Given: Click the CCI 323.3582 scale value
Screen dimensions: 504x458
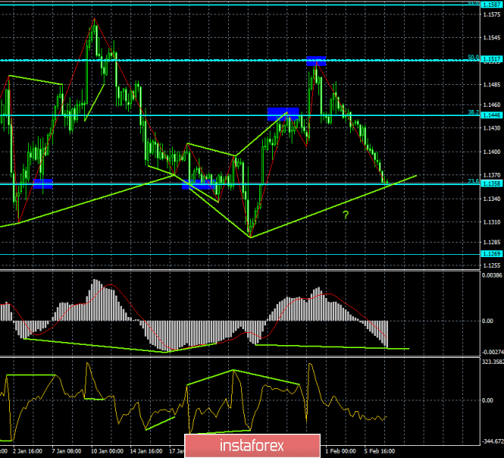Looking at the screenshot, I should (x=493, y=362).
